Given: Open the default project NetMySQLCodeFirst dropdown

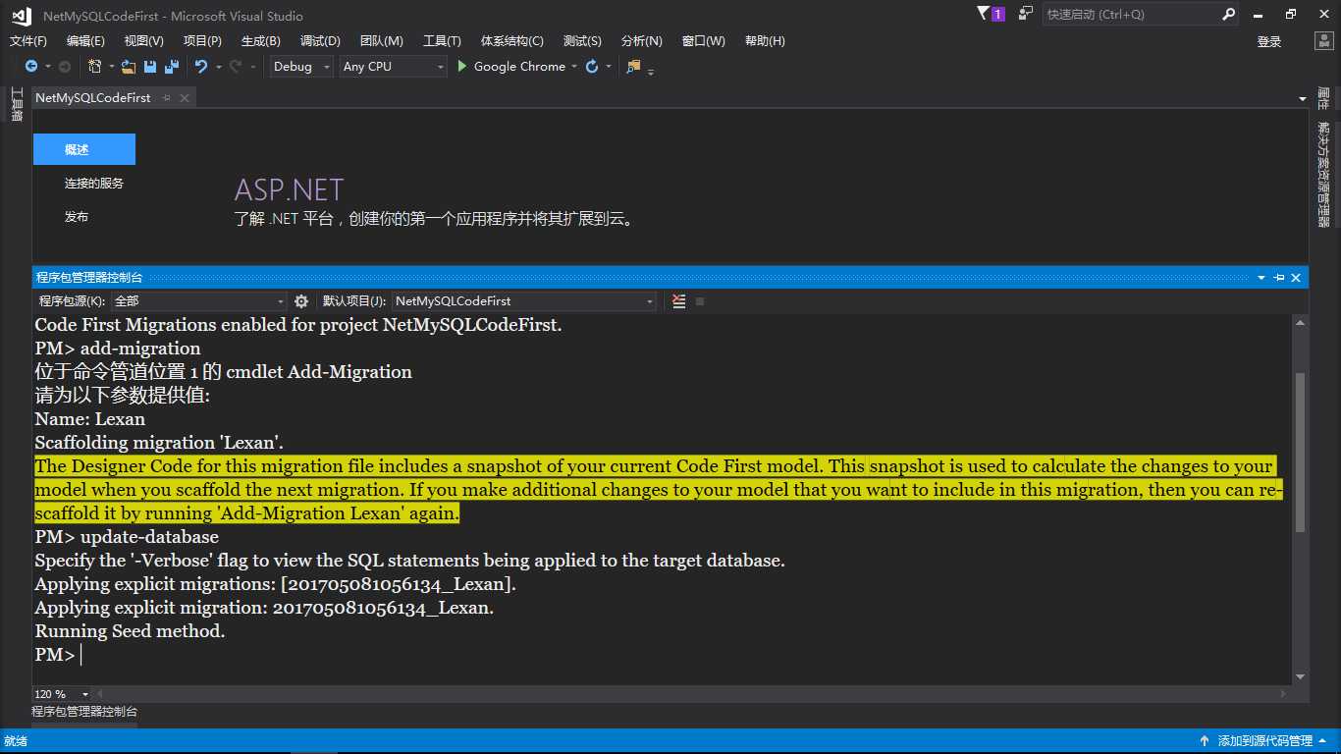Looking at the screenshot, I should coord(524,301).
